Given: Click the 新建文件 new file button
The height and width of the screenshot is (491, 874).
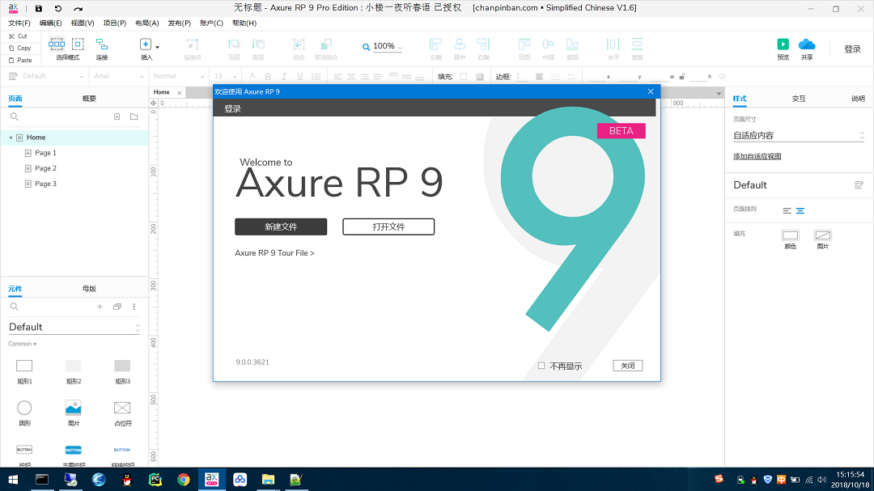Looking at the screenshot, I should [x=280, y=226].
